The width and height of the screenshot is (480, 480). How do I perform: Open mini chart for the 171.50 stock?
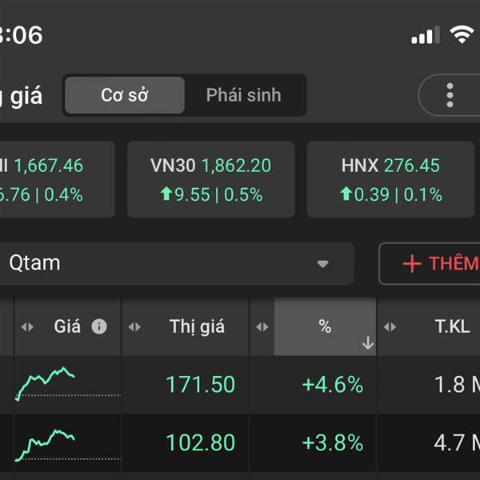click(x=46, y=384)
